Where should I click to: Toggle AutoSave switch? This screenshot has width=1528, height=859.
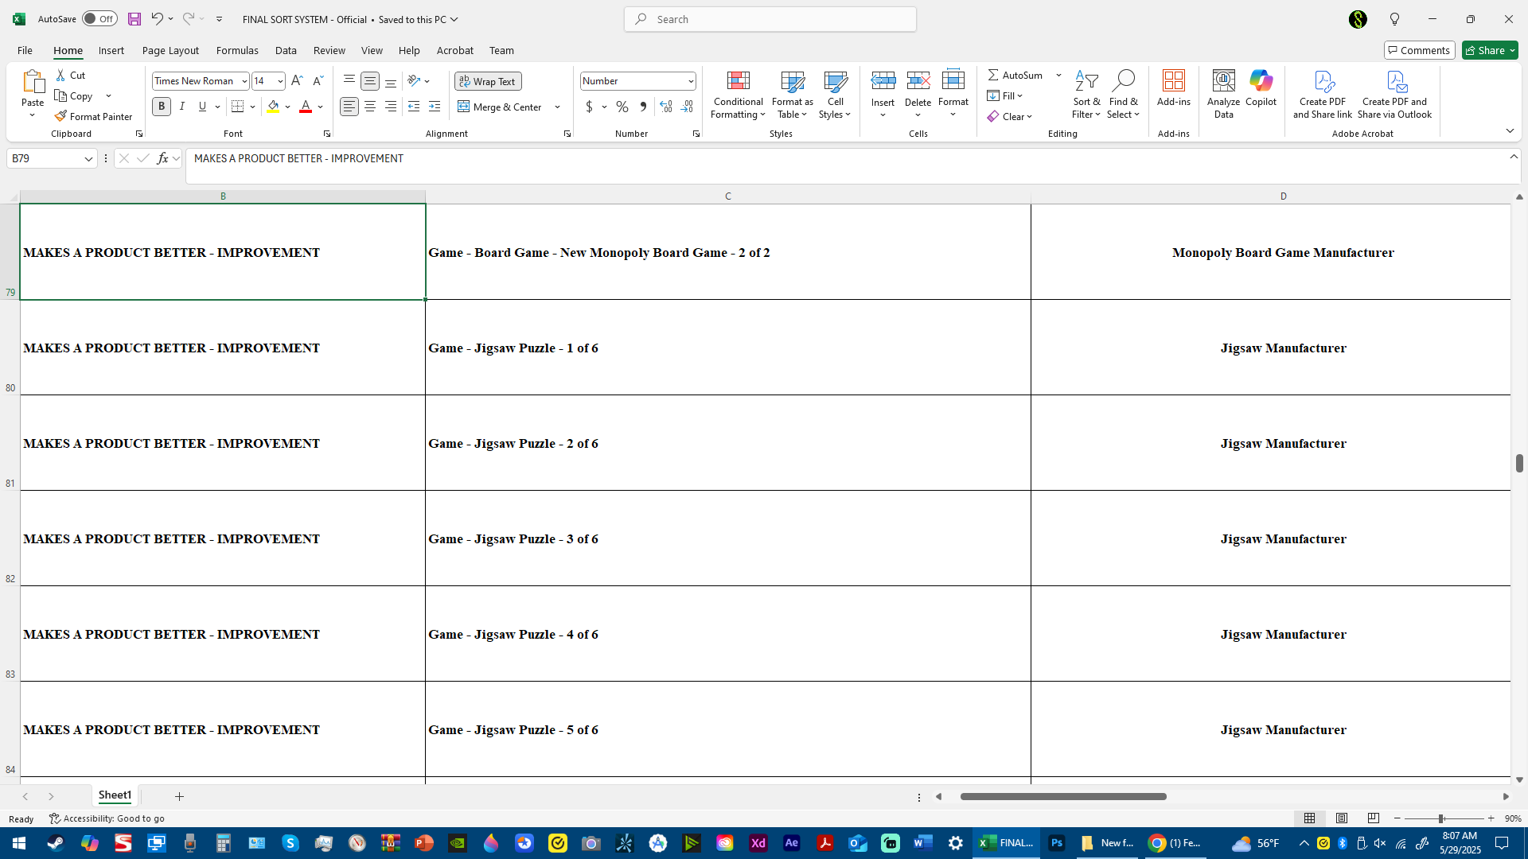99,19
